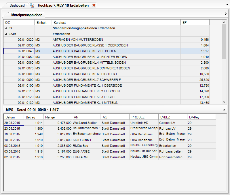This screenshot has width=230, height=195.
Task: Click the Gesmat LV cell
Action: 173,123
